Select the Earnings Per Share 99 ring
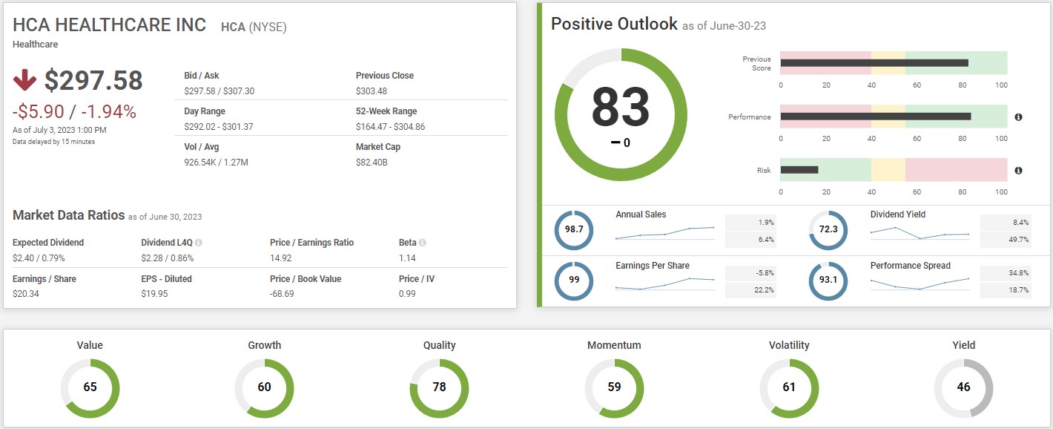 [574, 281]
